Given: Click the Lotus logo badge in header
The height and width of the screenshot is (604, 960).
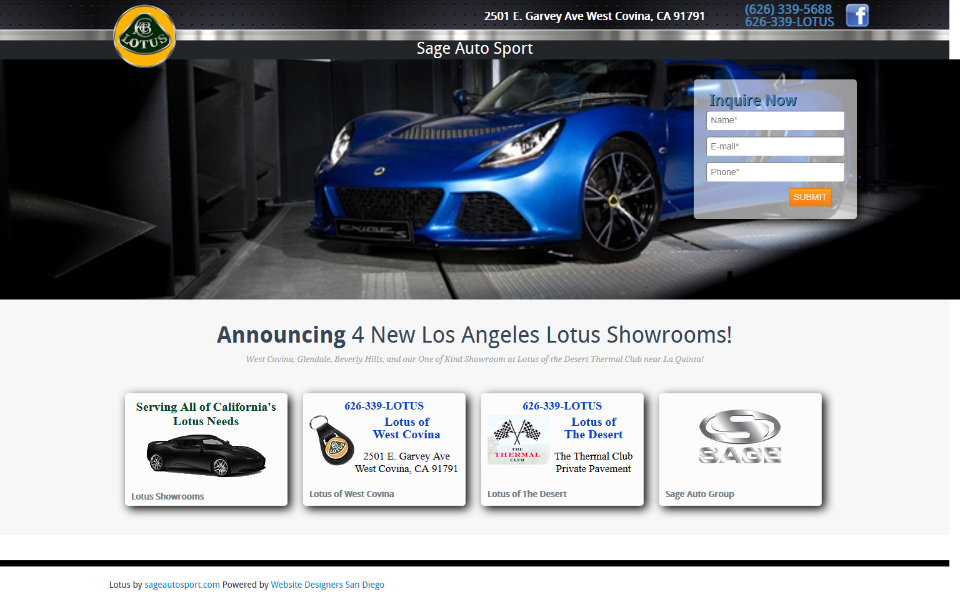Looking at the screenshot, I should (144, 36).
